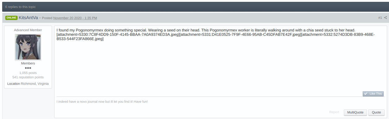Open KitsAntVa's profile from the username
Image resolution: width=389 pixels, height=119 pixels.
(x=28, y=18)
